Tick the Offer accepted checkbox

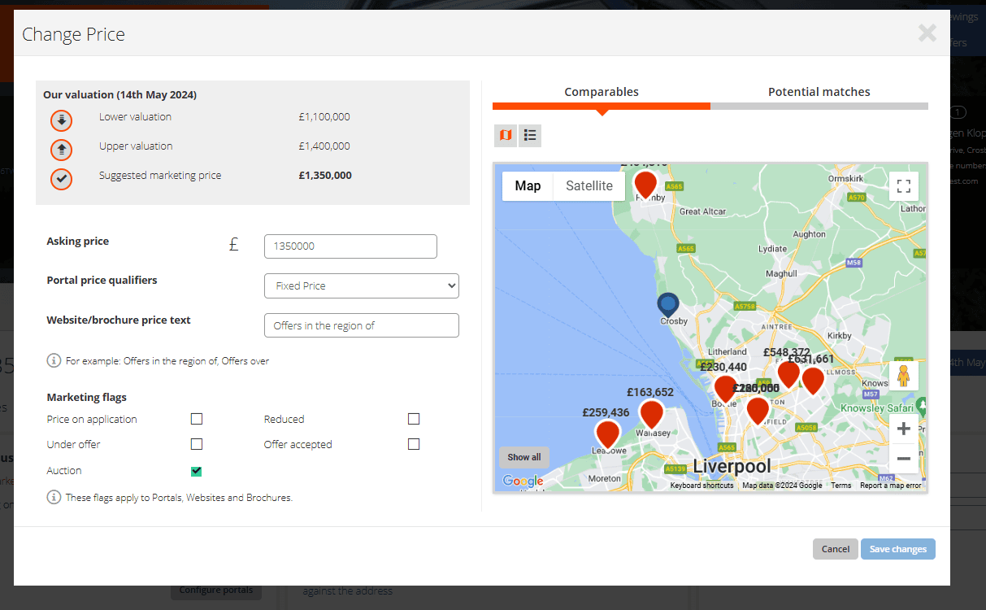414,444
